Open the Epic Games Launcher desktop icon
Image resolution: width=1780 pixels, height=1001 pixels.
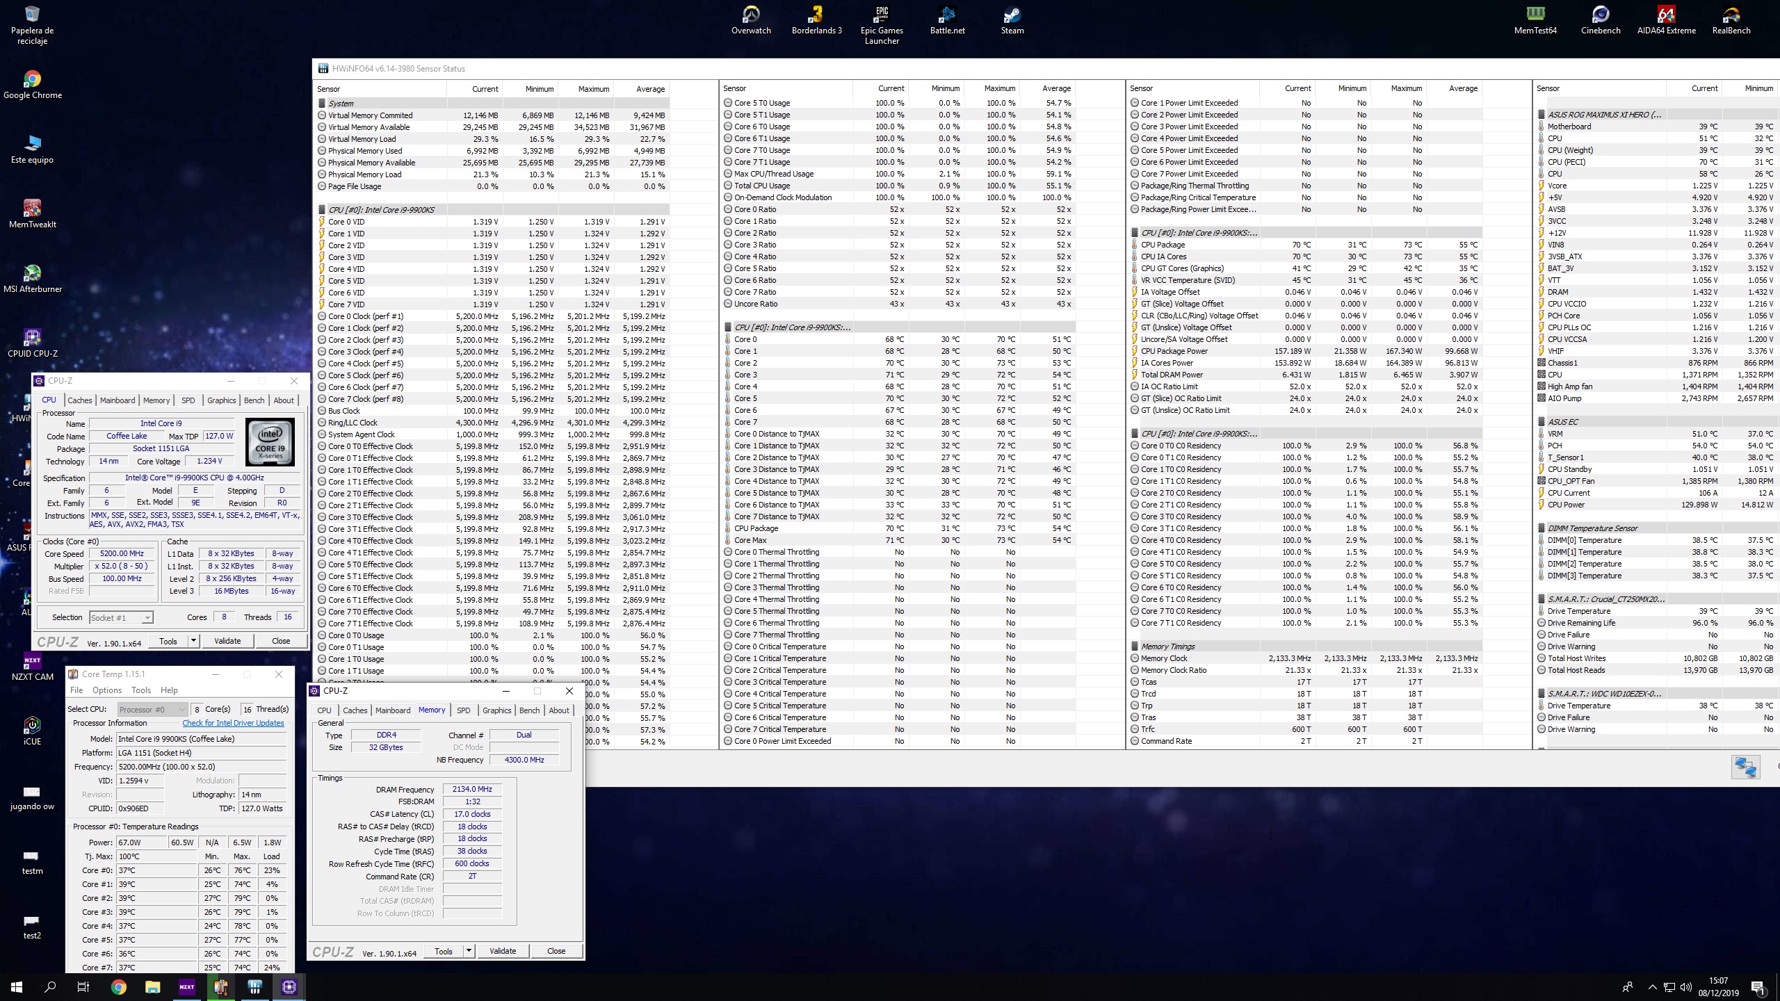882,25
